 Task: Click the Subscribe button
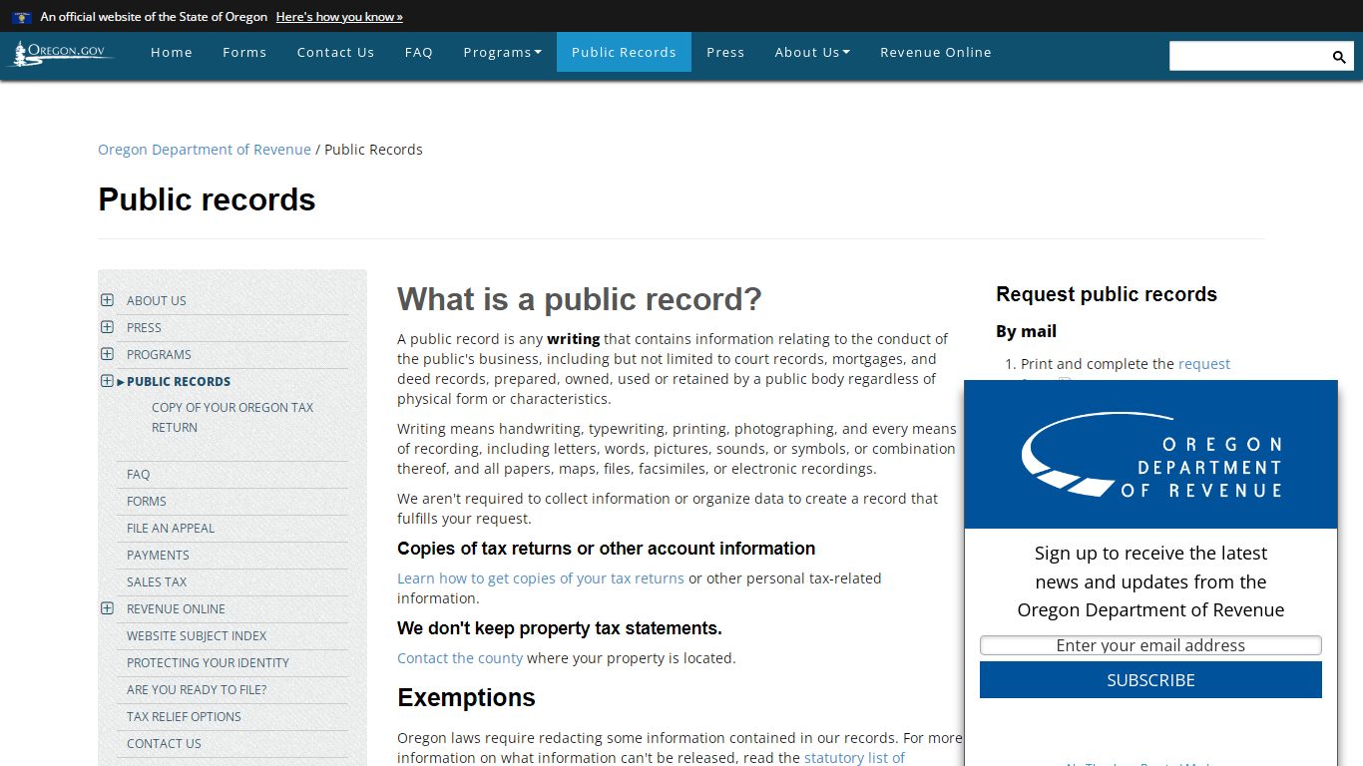(x=1150, y=680)
